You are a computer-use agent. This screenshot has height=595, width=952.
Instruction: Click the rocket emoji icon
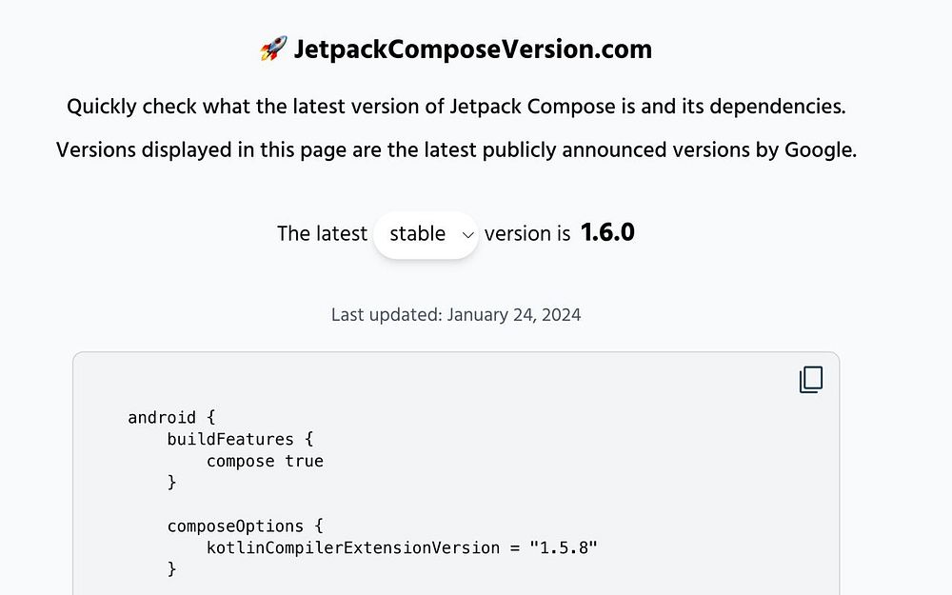click(x=273, y=49)
